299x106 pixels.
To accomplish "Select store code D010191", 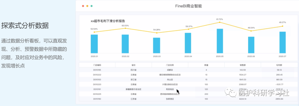I will [x=97, y=89].
